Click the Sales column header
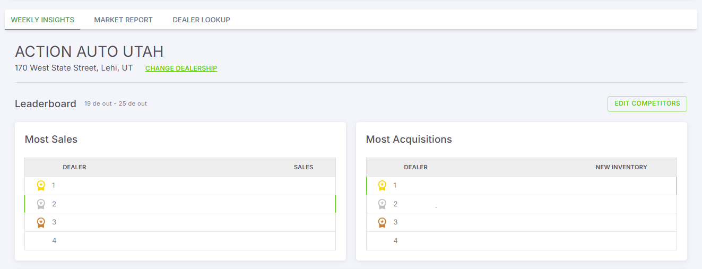 tap(304, 167)
